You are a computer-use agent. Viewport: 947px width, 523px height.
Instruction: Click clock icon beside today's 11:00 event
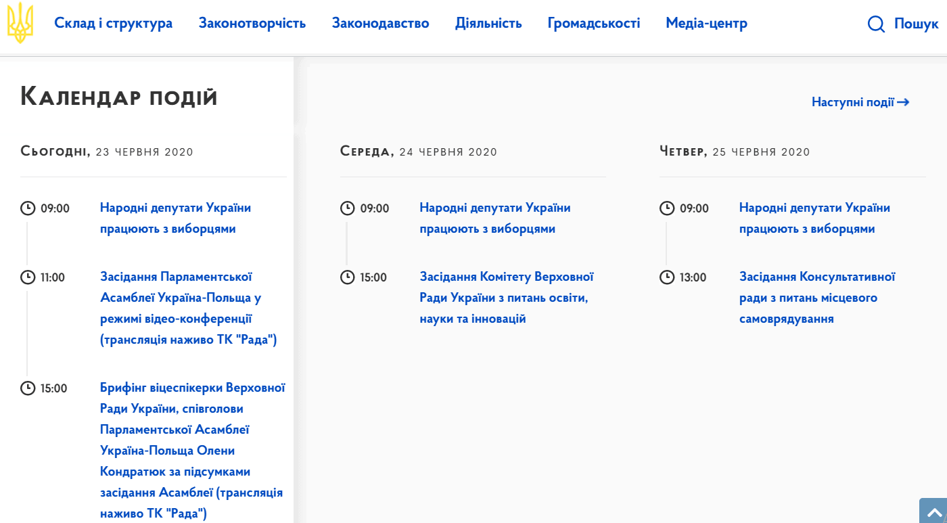point(28,277)
